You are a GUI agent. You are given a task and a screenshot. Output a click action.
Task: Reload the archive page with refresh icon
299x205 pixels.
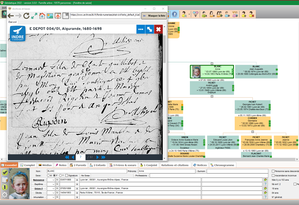(26, 16)
